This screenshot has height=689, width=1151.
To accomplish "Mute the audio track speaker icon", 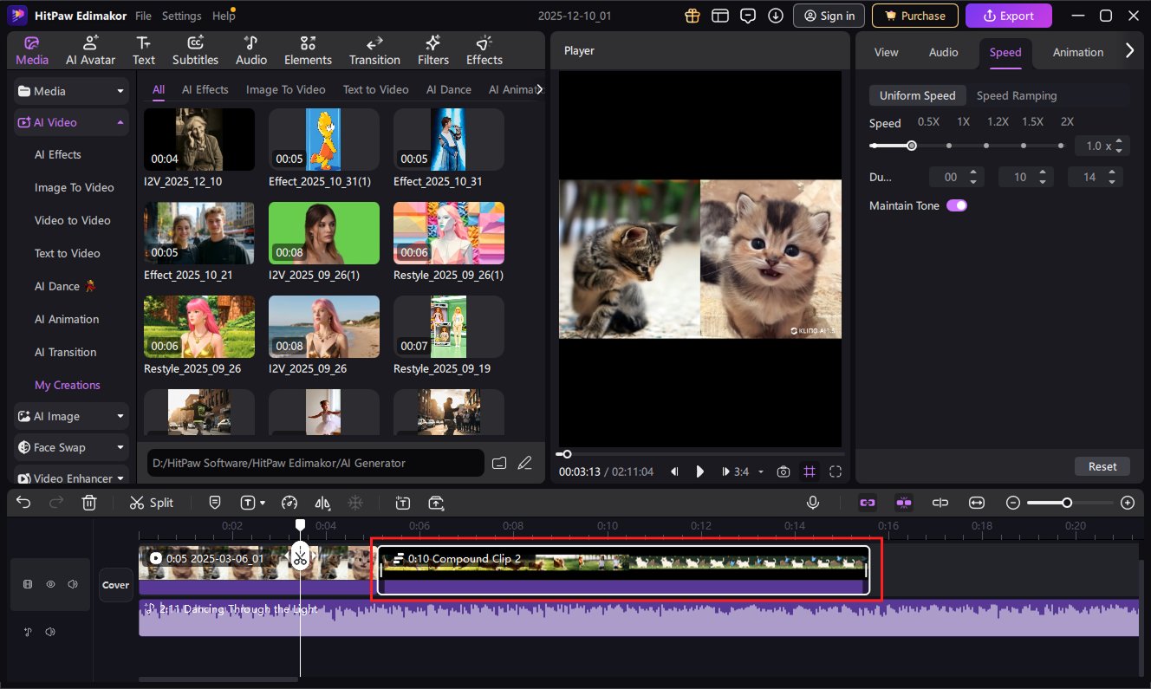I will 50,632.
